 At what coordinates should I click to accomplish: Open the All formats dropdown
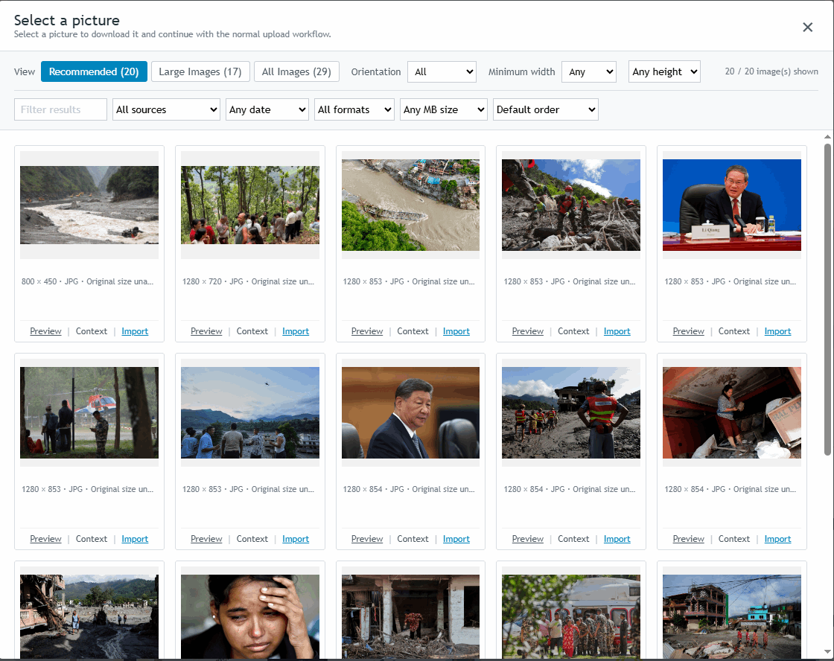(x=354, y=109)
